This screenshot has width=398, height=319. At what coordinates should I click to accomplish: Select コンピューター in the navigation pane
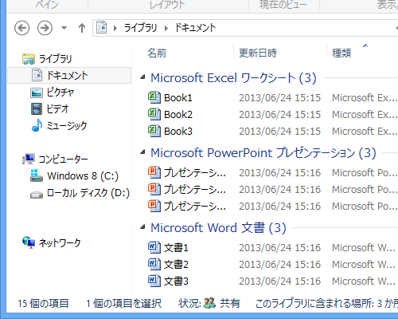click(x=63, y=159)
